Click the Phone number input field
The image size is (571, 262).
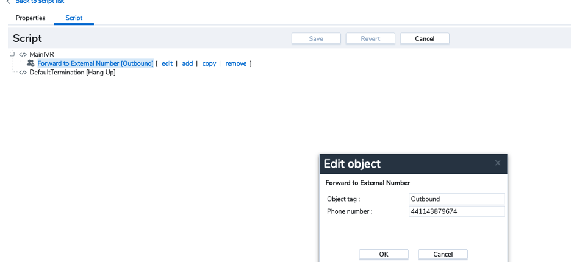click(457, 211)
